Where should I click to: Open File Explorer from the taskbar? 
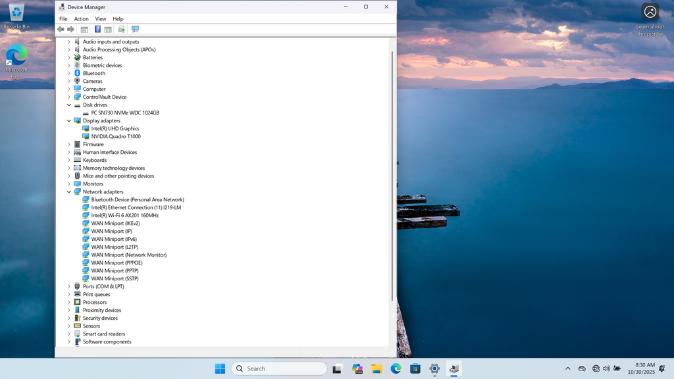376,368
